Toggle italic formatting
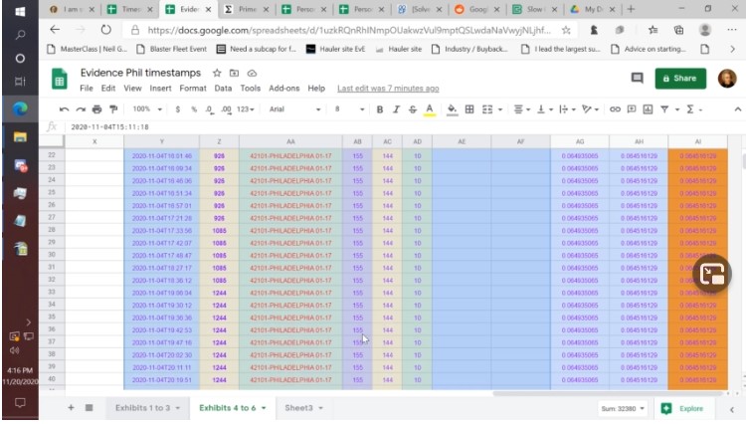The height and width of the screenshot is (424, 746). [396, 109]
